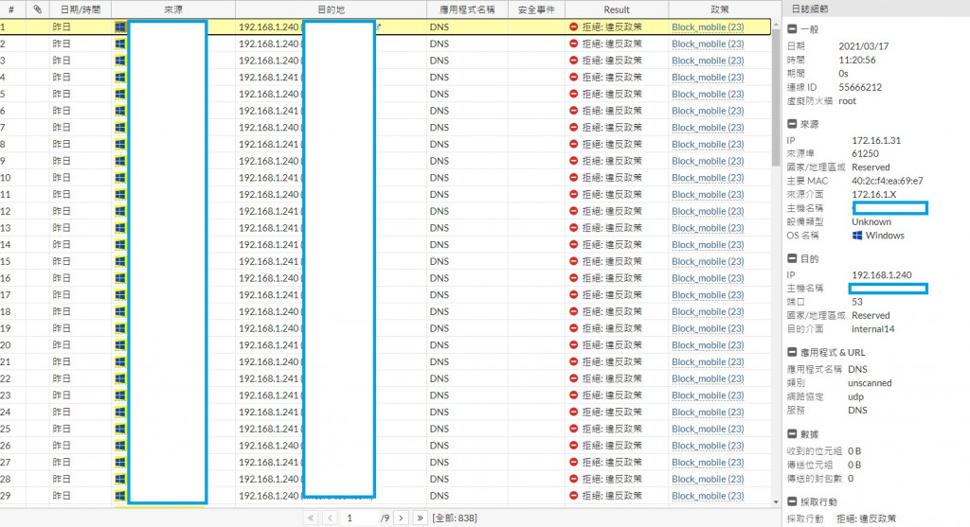Image resolution: width=970 pixels, height=527 pixels.
Task: Click the page number input field
Action: 359,518
